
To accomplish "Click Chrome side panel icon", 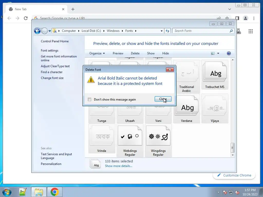I will [x=237, y=18].
